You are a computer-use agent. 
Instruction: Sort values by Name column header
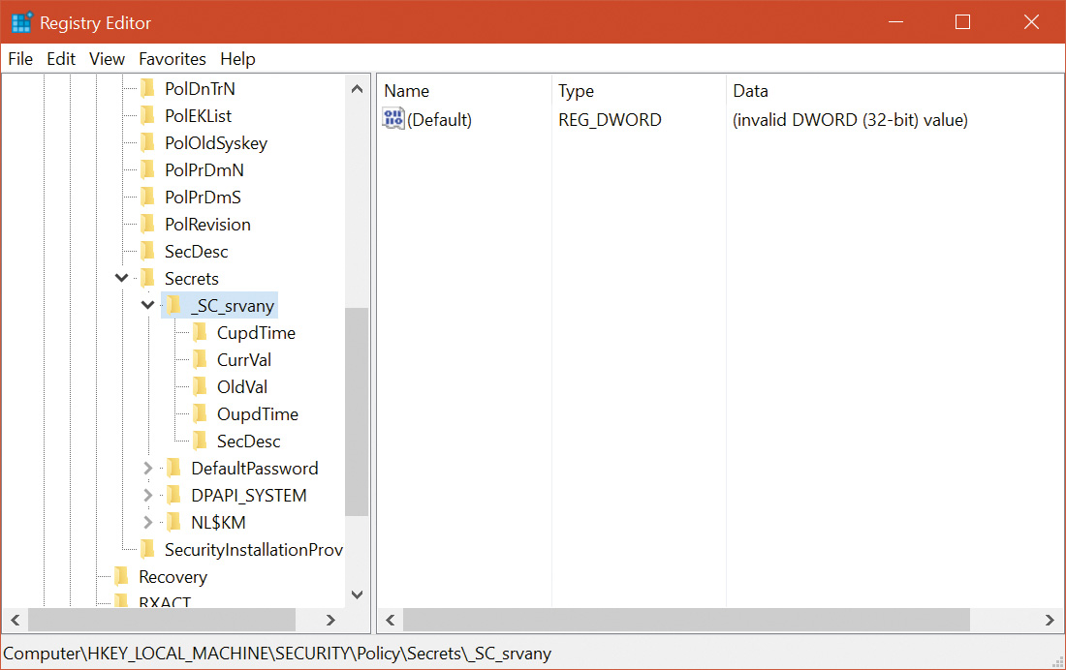coord(407,91)
